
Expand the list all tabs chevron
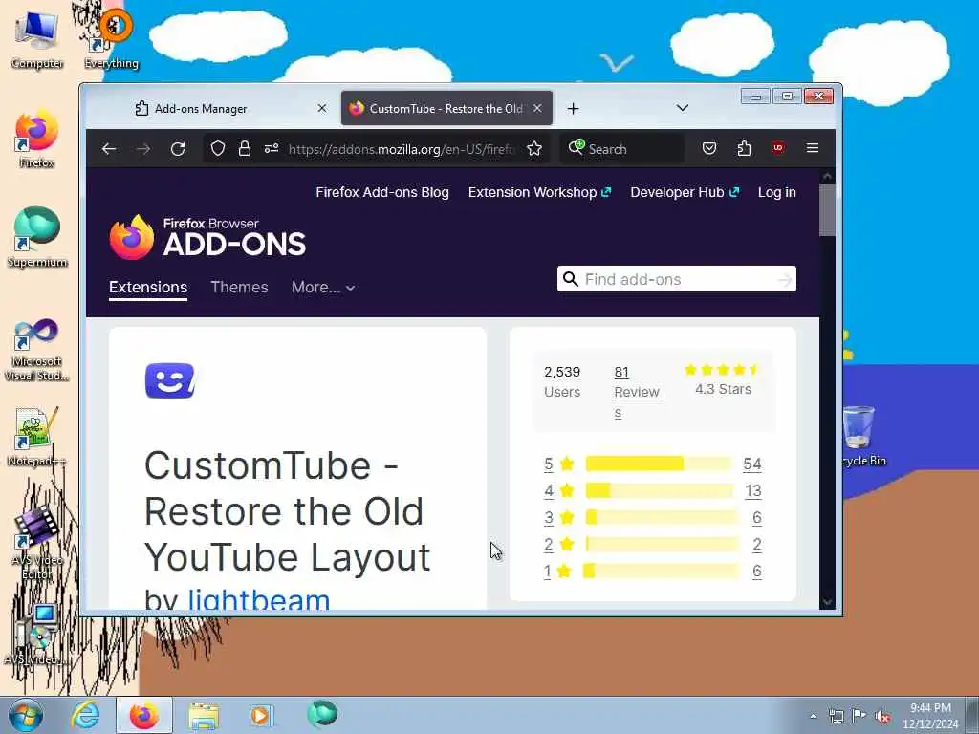(683, 108)
